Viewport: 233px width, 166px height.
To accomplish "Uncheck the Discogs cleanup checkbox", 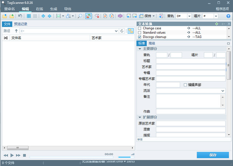I will (x=140, y=37).
